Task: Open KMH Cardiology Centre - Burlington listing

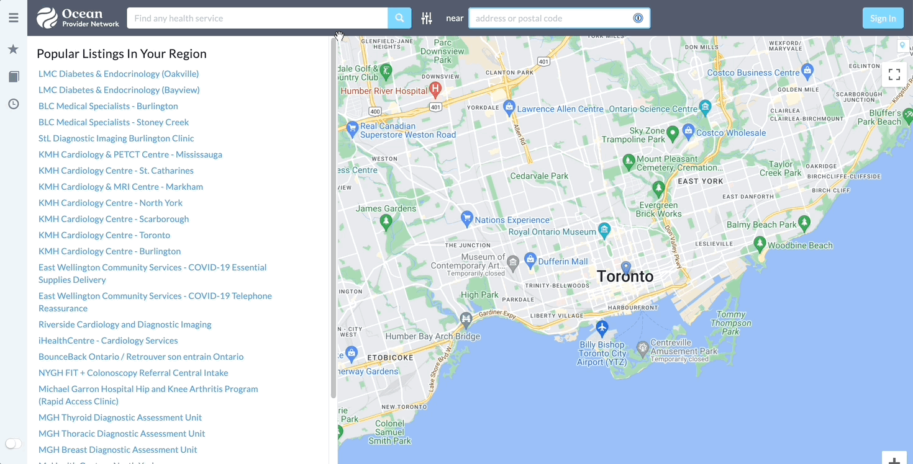Action: coord(110,251)
